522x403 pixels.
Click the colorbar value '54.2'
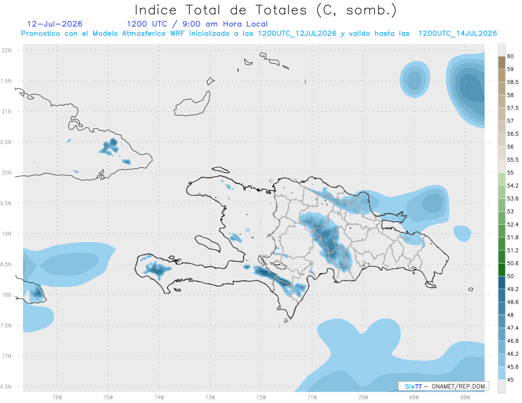[x=513, y=186]
